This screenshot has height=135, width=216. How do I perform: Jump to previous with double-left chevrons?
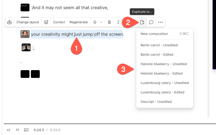[x=9, y=130]
